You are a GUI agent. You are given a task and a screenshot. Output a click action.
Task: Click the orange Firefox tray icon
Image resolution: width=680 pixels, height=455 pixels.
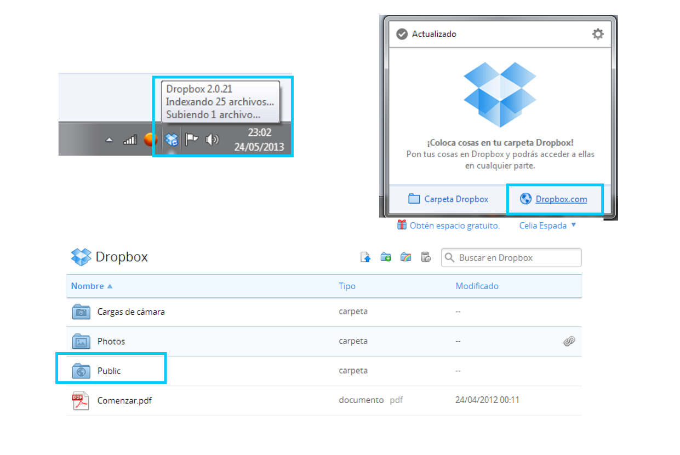[x=150, y=140]
